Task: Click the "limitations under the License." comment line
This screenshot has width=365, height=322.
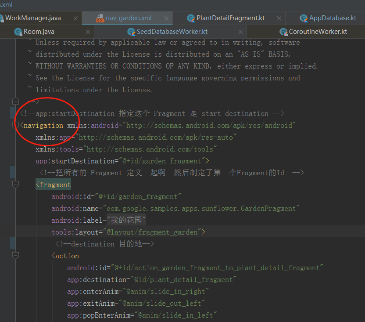Action: pyautogui.click(x=94, y=90)
